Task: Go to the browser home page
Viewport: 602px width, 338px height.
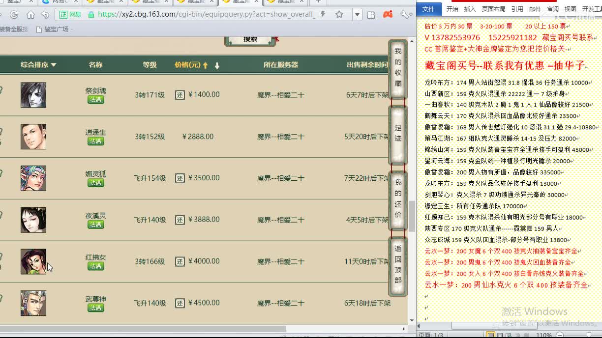Action: 30,15
